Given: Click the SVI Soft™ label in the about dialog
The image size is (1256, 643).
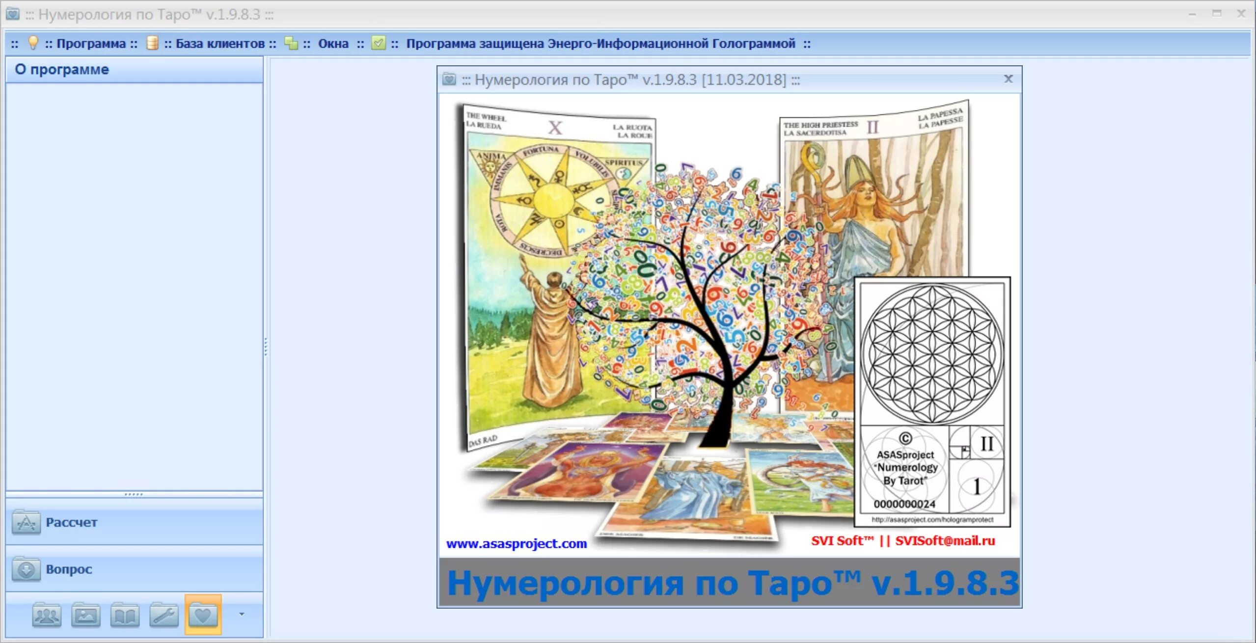Looking at the screenshot, I should pos(842,540).
